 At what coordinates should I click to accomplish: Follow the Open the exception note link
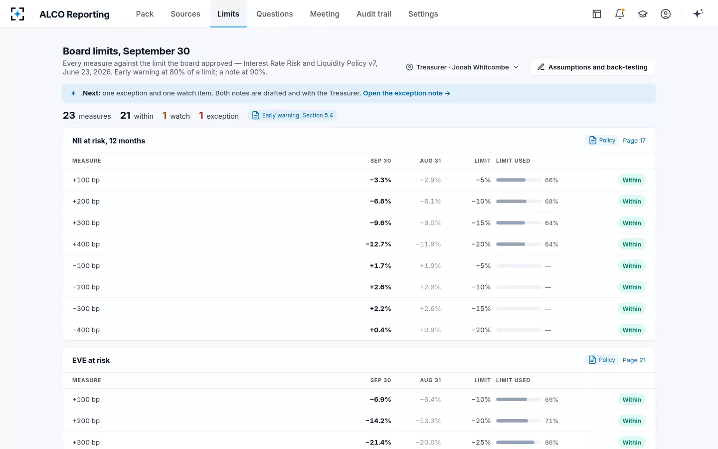click(x=406, y=93)
